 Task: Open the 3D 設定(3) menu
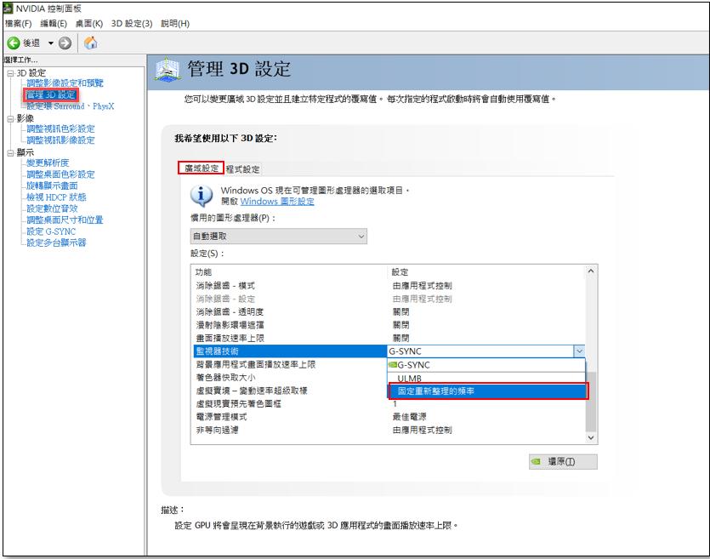click(x=132, y=24)
